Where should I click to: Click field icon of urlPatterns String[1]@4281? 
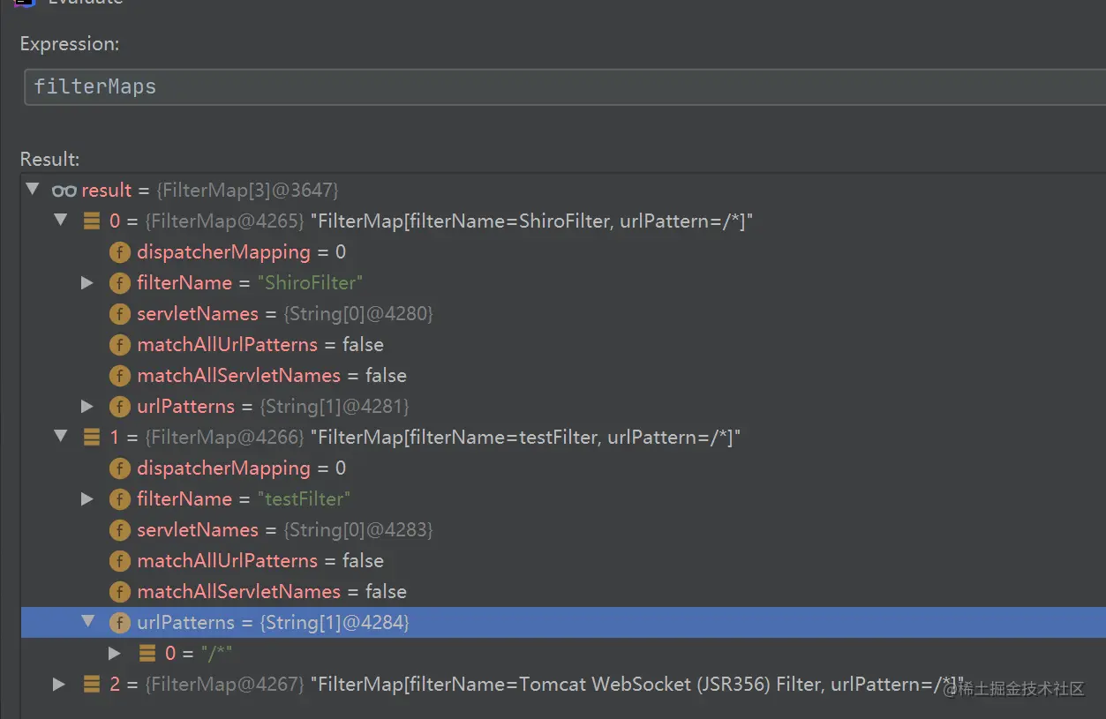tap(120, 407)
